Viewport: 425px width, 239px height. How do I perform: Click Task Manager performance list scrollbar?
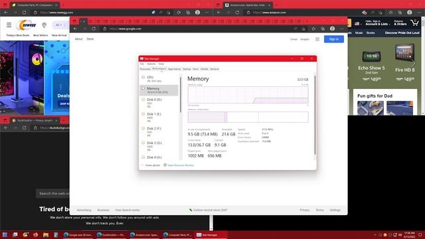click(181, 95)
